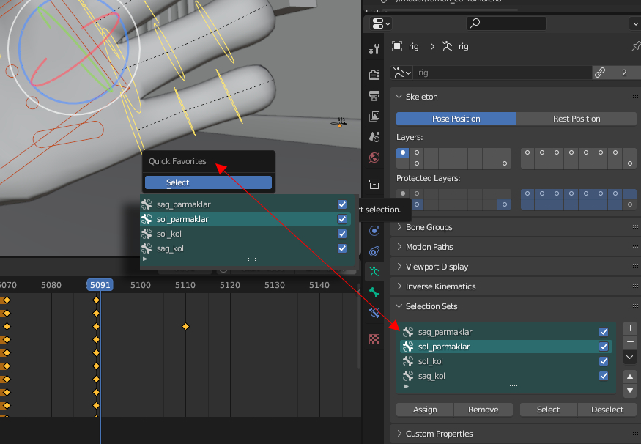Open the Scene properties tab
Screen dimensions: 641x444
pos(374,136)
